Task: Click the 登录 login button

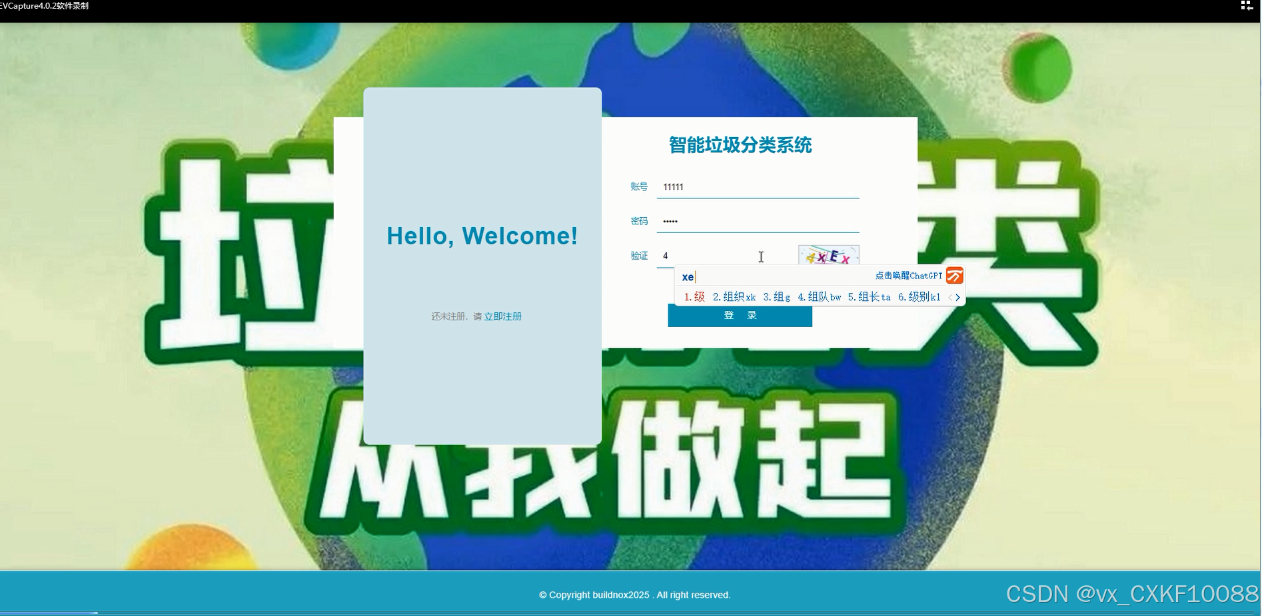Action: (x=740, y=316)
